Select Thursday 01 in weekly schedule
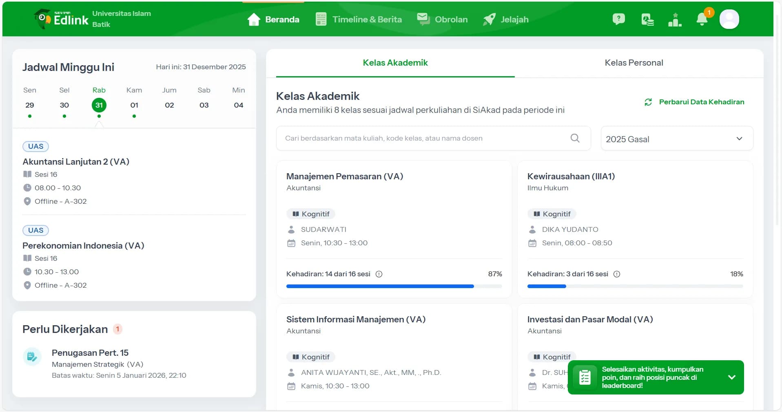This screenshot has height=412, width=782. (x=134, y=105)
